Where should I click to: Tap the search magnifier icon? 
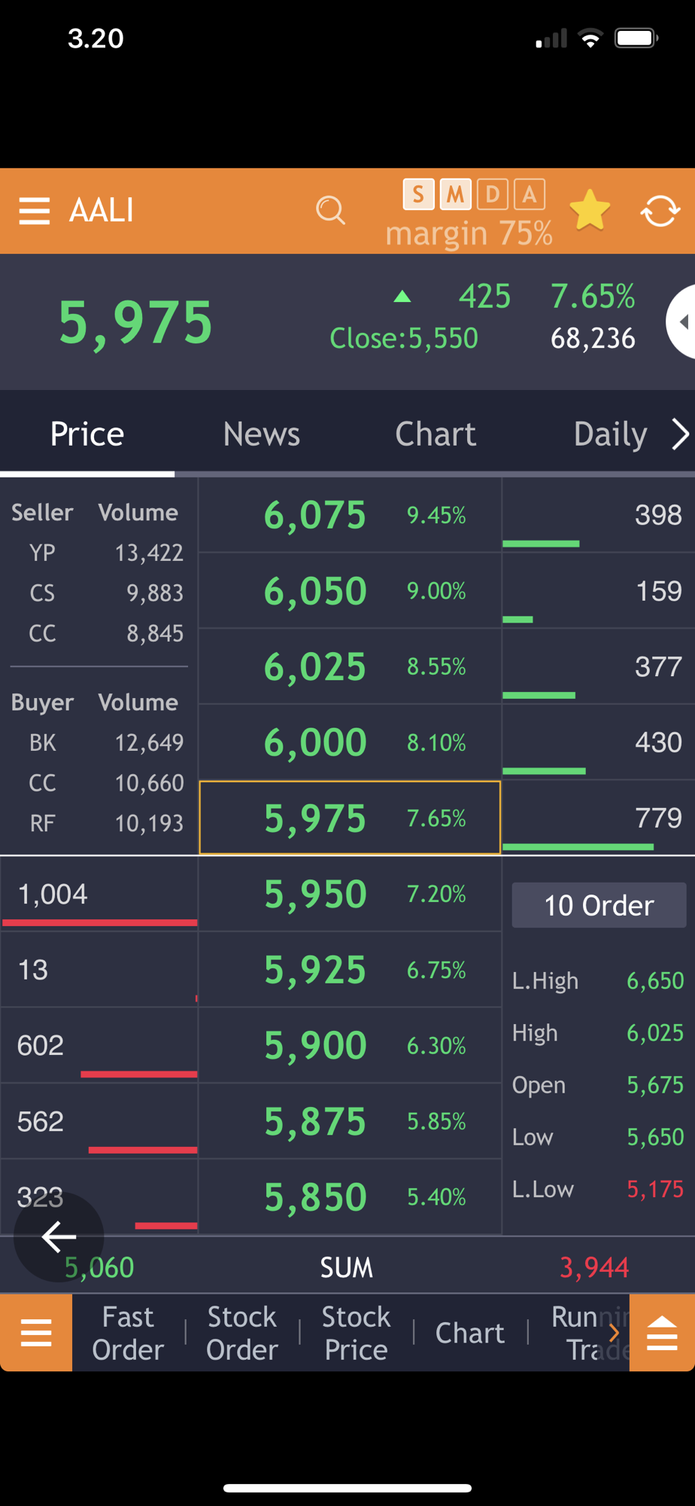pos(330,210)
